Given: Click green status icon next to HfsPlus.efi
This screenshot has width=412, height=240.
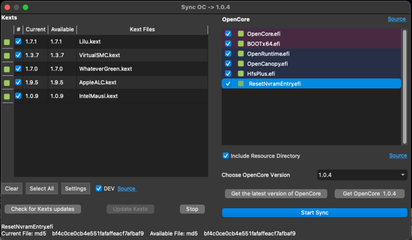Looking at the screenshot, I should pos(240,73).
